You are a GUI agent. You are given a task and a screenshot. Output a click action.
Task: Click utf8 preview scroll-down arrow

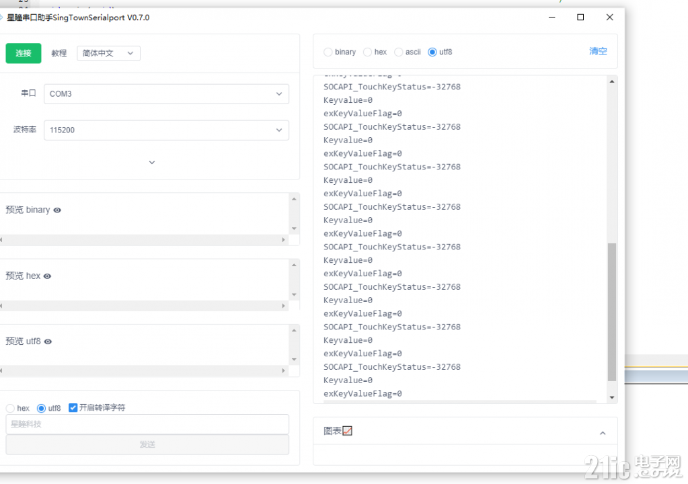point(294,360)
